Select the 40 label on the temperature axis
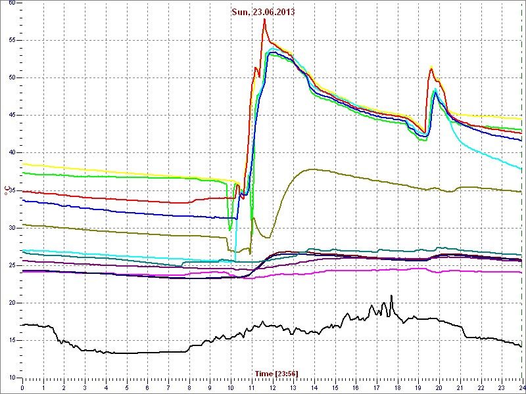The height and width of the screenshot is (394, 526). click(x=12, y=153)
